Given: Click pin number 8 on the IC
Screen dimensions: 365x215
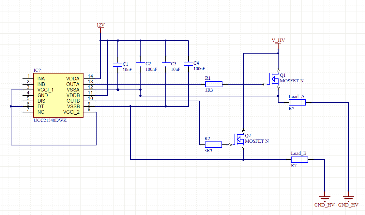Looking at the screenshot, I should pyautogui.click(x=89, y=109).
